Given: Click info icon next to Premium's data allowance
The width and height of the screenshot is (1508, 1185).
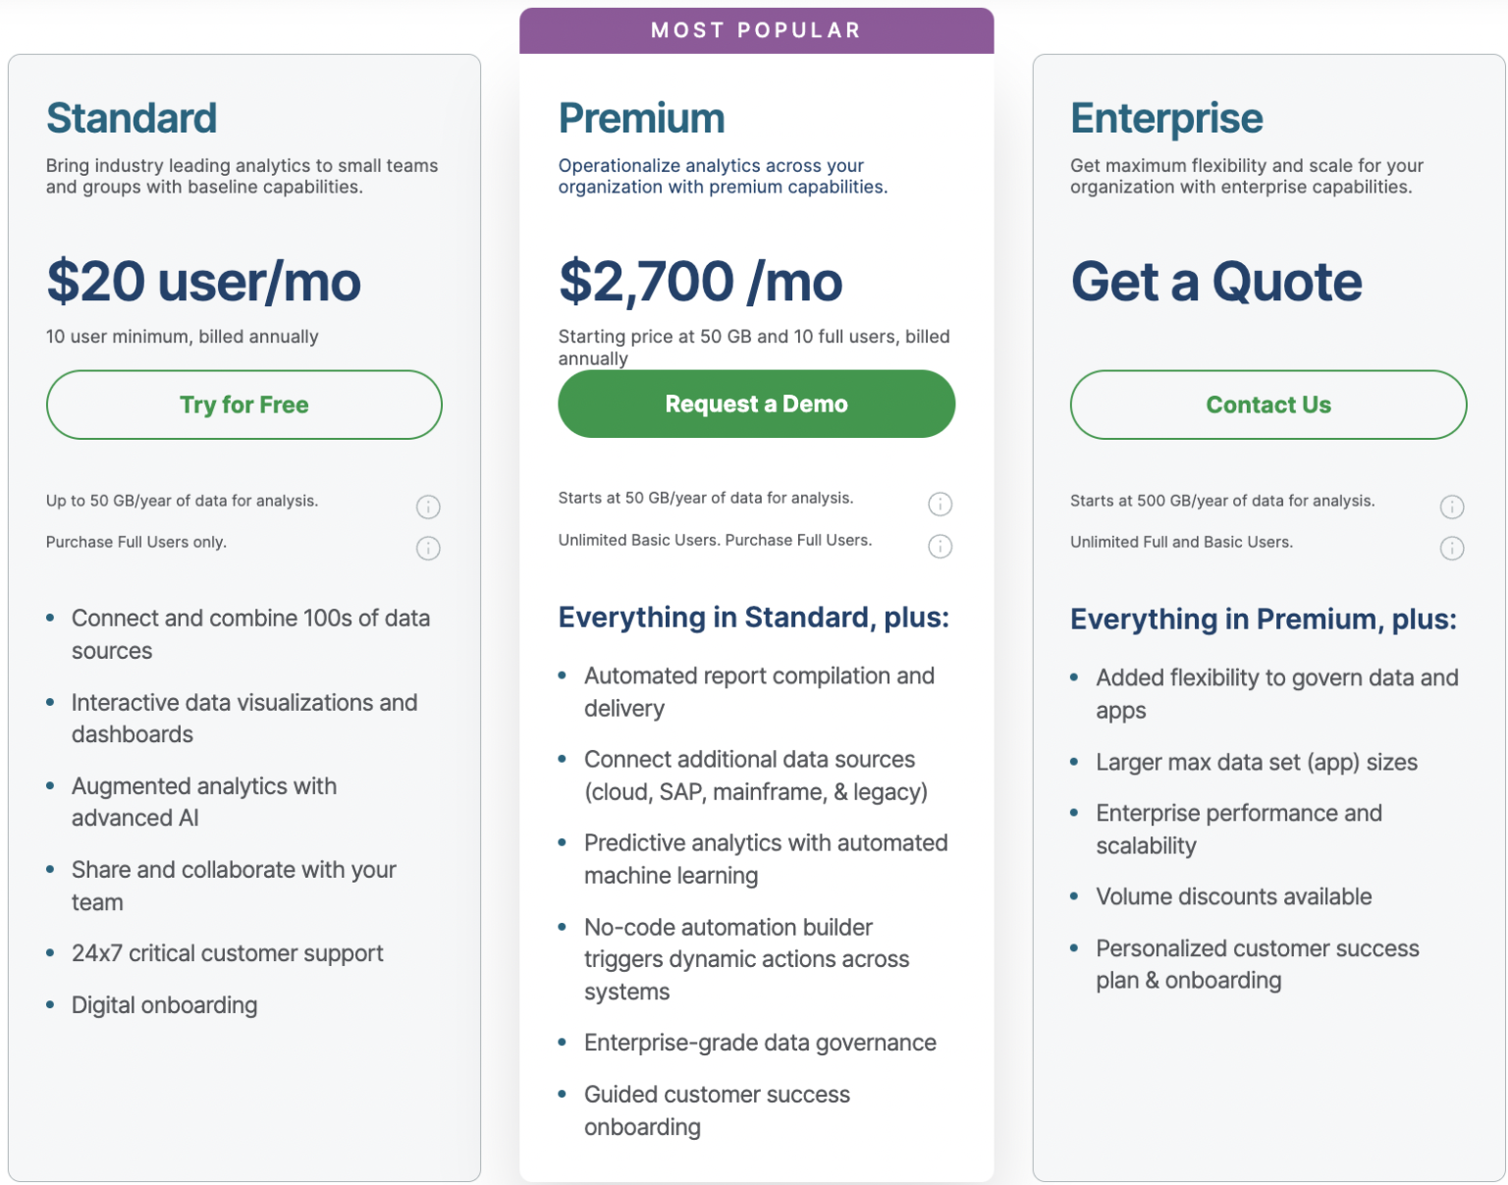Looking at the screenshot, I should coord(941,504).
